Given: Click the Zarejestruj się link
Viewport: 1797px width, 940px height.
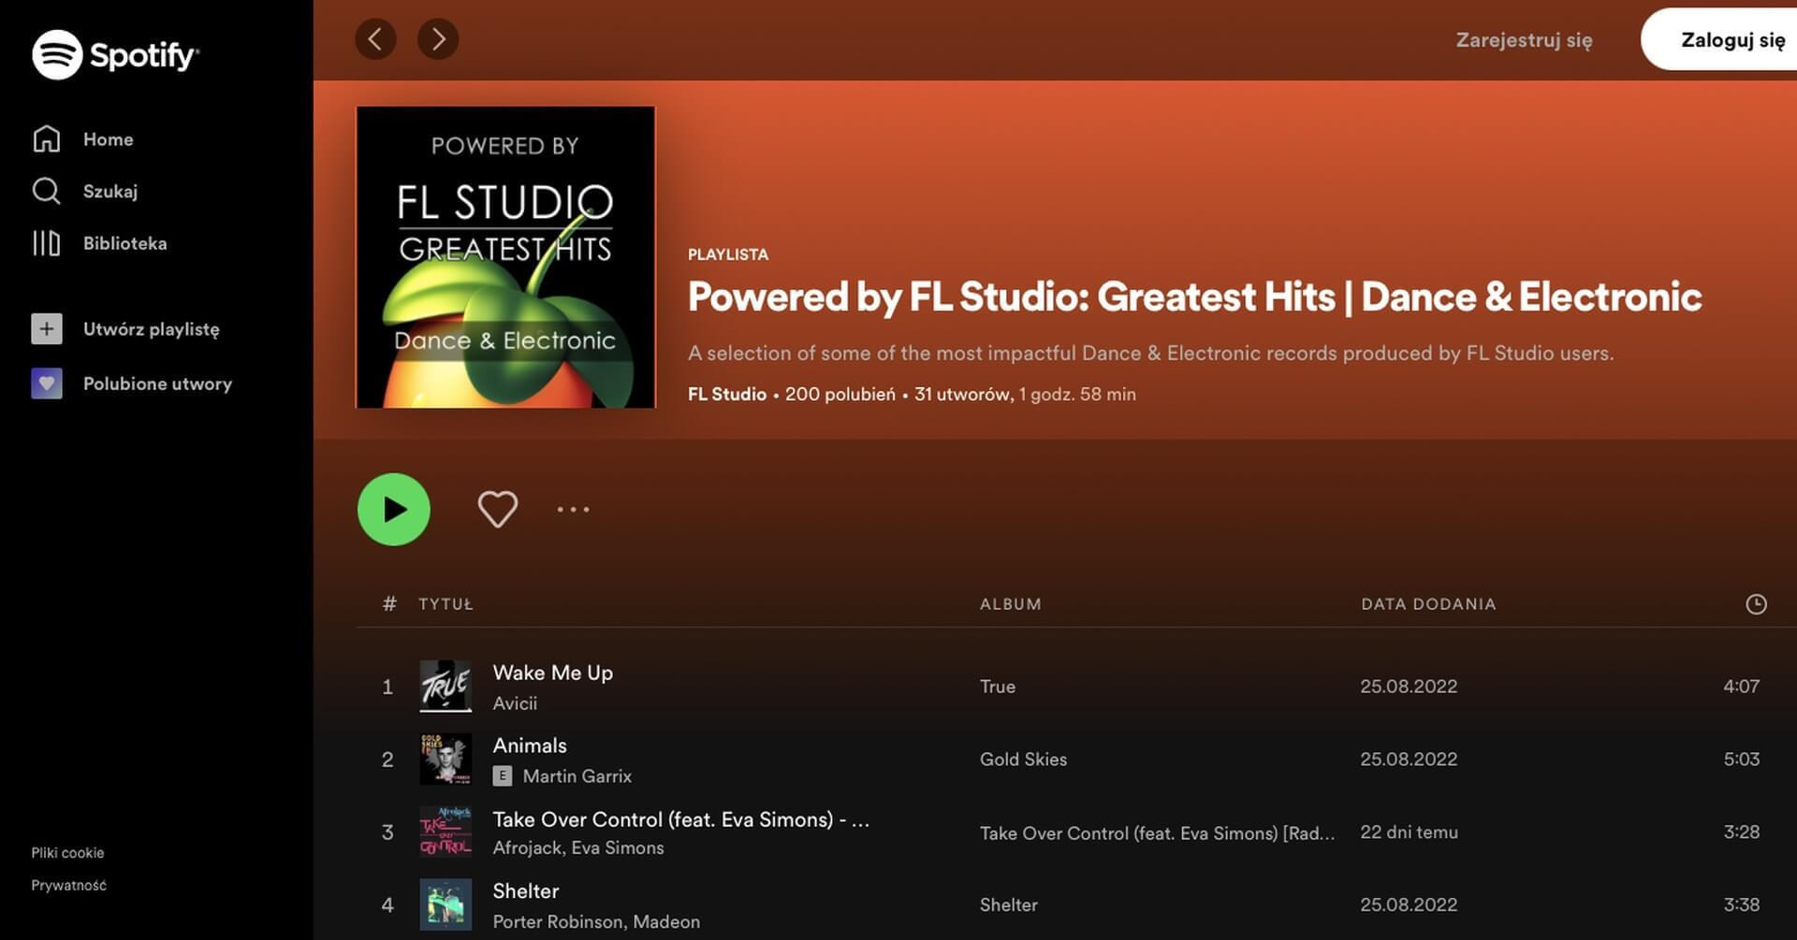Looking at the screenshot, I should click(1524, 40).
